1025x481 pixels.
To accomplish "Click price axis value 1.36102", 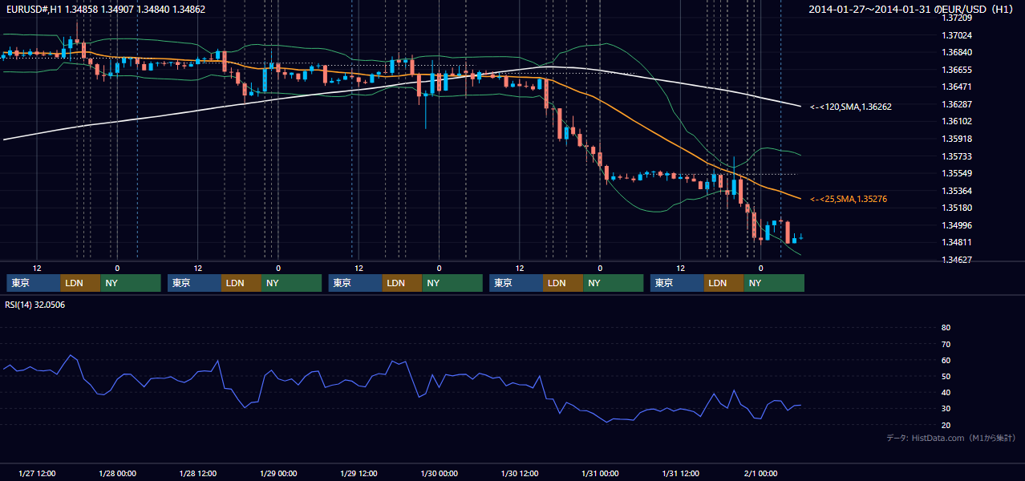I will 957,122.
